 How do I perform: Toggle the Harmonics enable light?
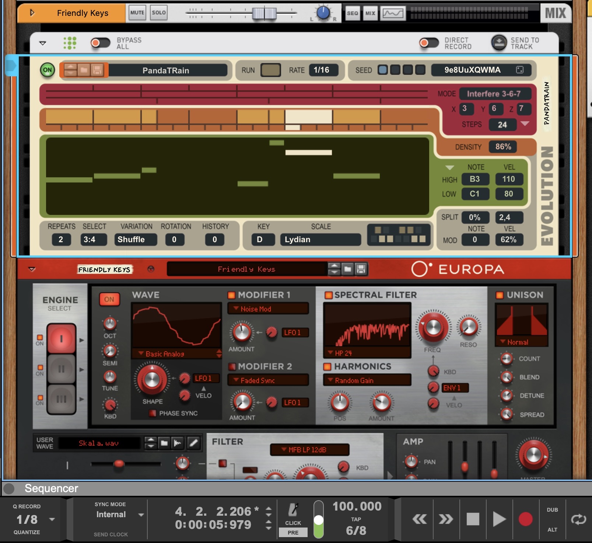[327, 366]
